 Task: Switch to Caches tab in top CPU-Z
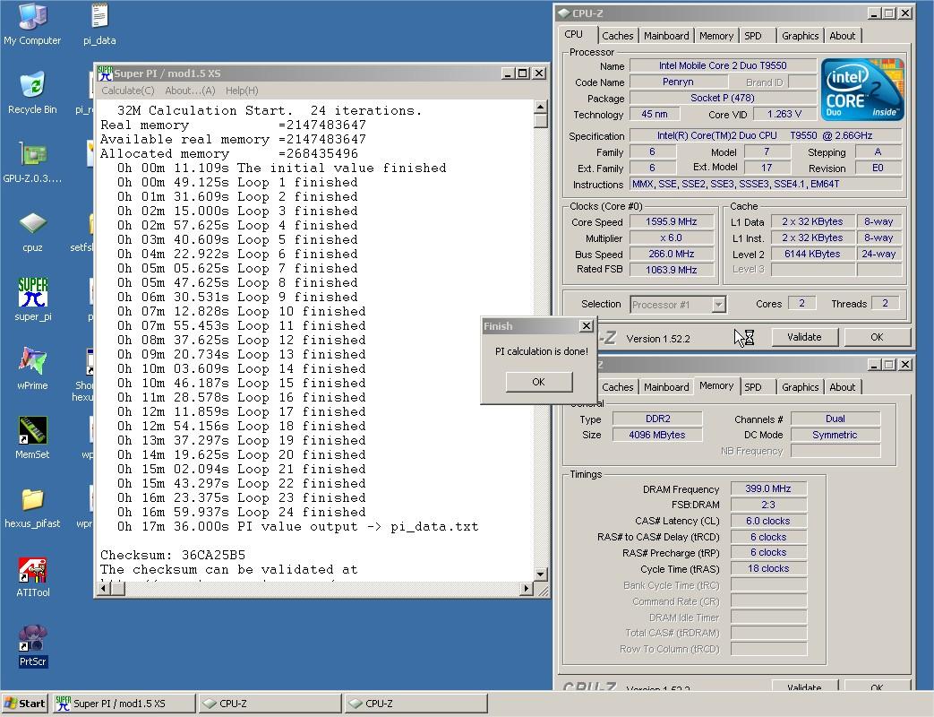tap(618, 36)
